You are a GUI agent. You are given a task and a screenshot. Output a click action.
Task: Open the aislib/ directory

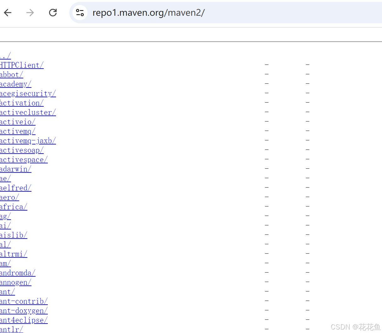click(x=14, y=235)
